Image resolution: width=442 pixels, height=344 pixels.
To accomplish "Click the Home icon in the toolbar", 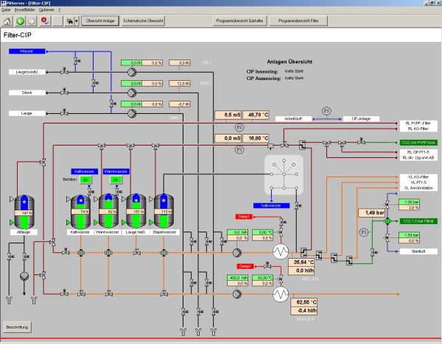I will [7, 21].
